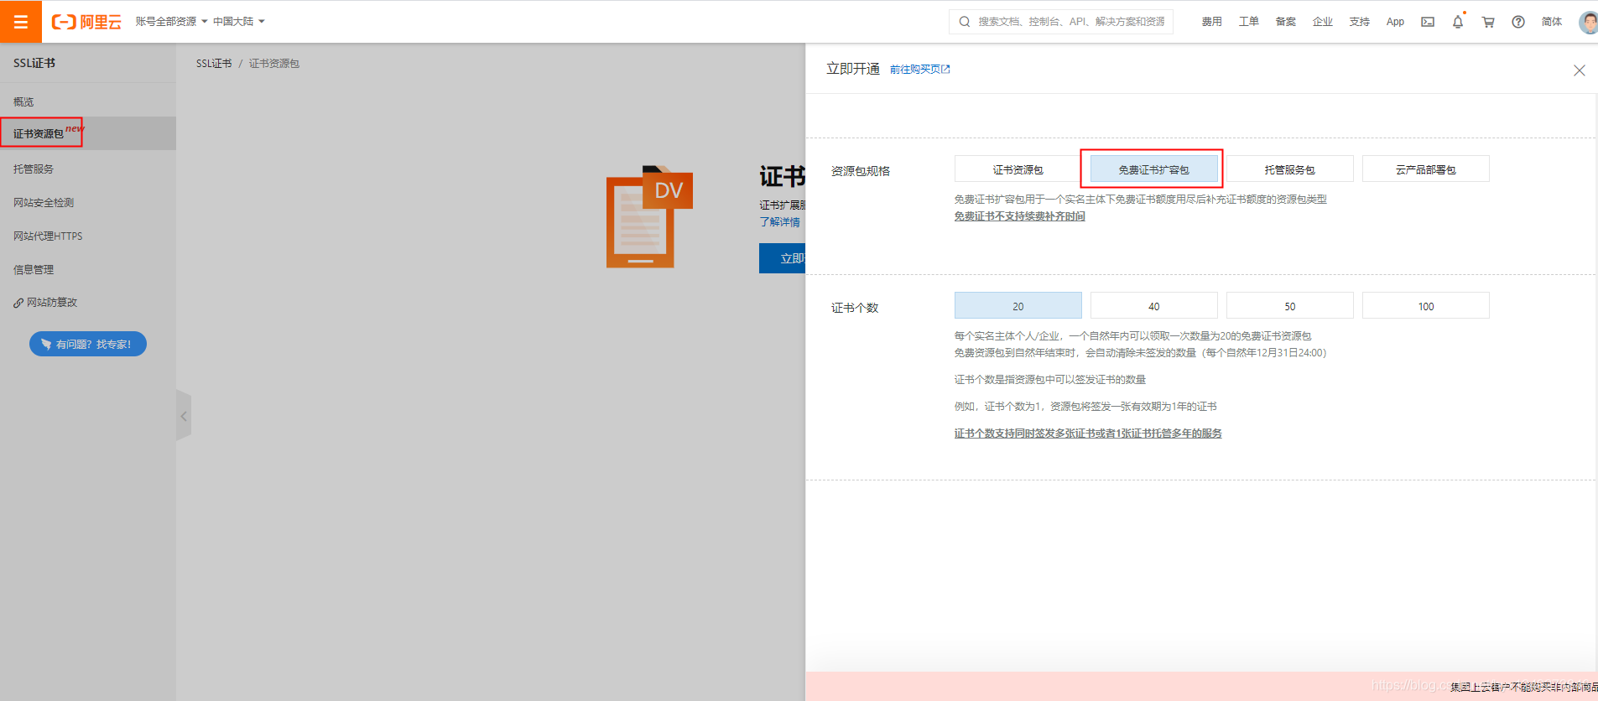The height and width of the screenshot is (701, 1598).
Task: Open 费用 in the top bar
Action: 1211,22
